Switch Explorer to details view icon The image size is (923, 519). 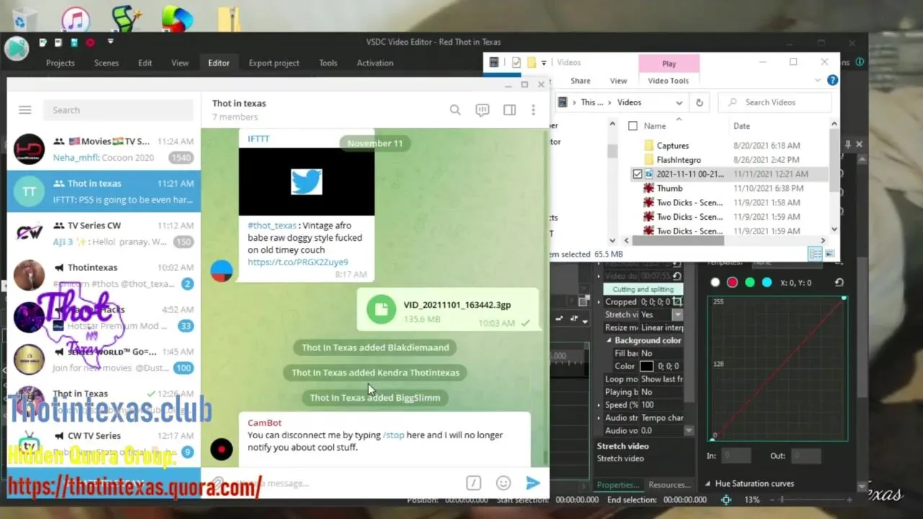(x=815, y=254)
